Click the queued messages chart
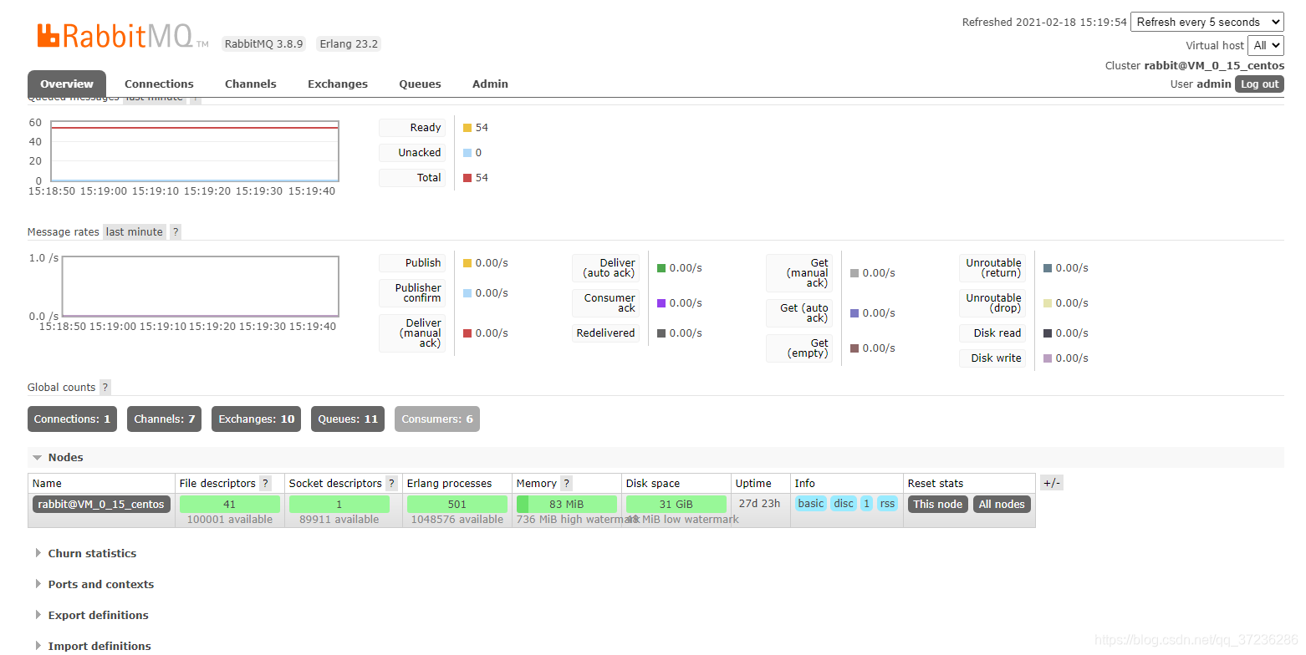Image resolution: width=1306 pixels, height=655 pixels. (195, 151)
